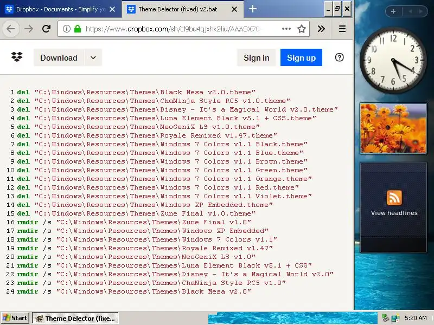
Task: Click line 4 Luna Element Black path
Action: pos(175,118)
